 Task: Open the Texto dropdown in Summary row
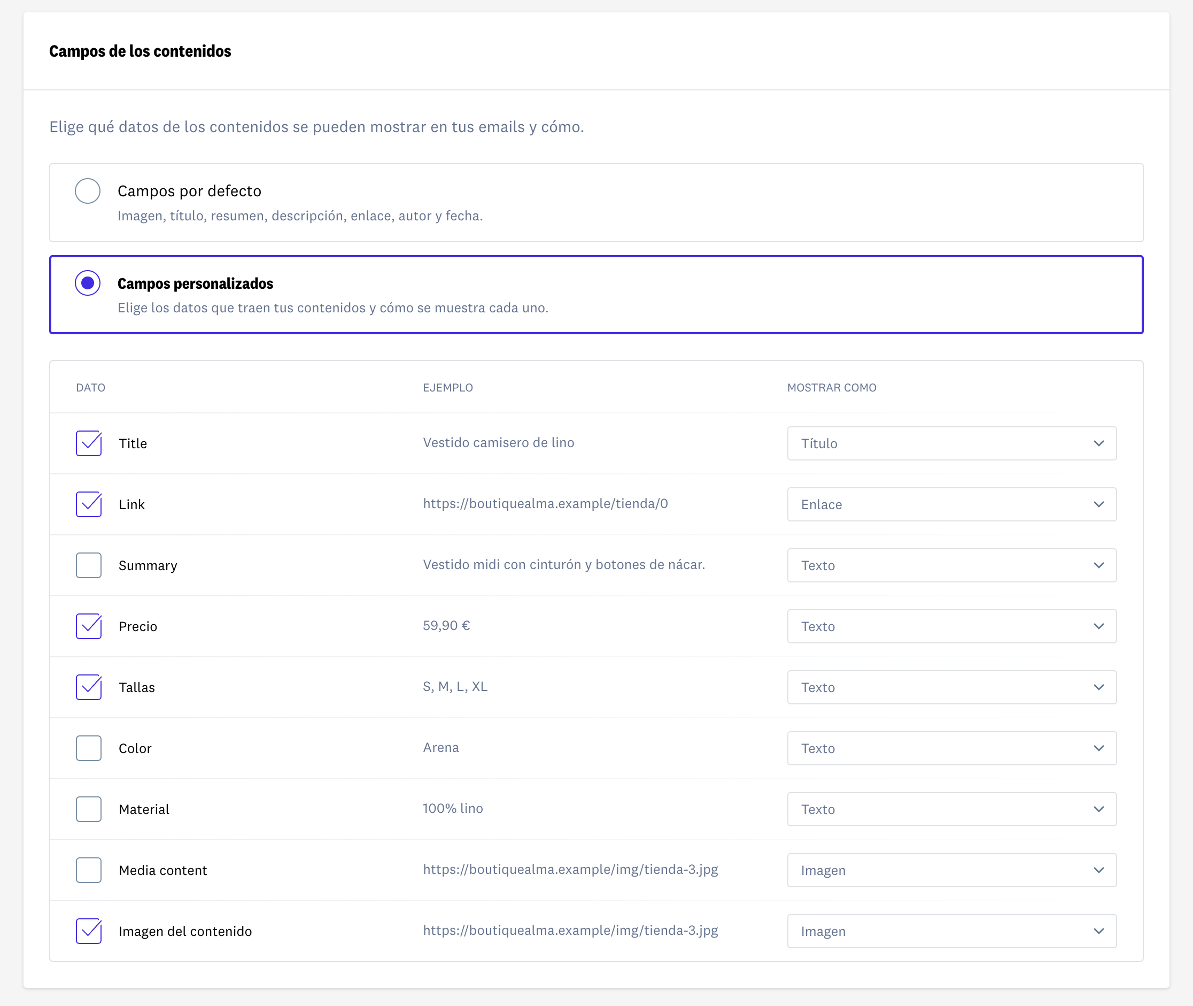(x=951, y=565)
